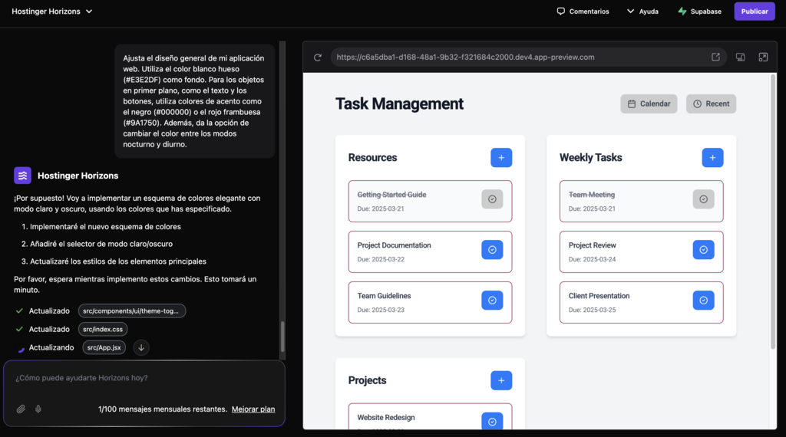Click the Actualizando loading spinner icon
The height and width of the screenshot is (437, 786).
(21, 348)
